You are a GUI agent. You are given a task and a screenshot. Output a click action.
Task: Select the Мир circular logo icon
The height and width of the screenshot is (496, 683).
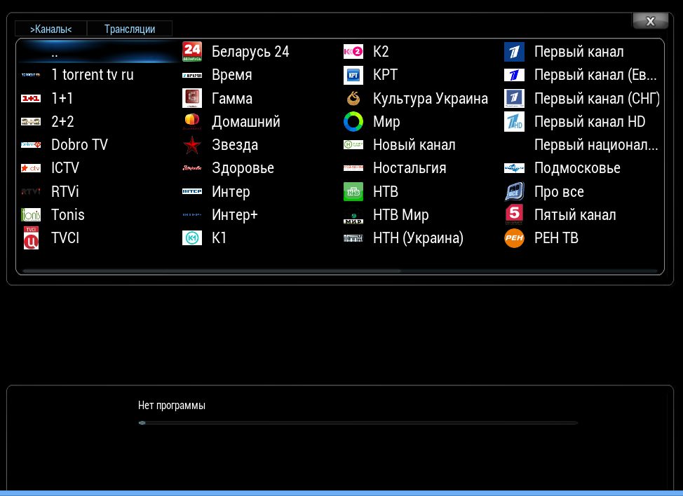(353, 122)
